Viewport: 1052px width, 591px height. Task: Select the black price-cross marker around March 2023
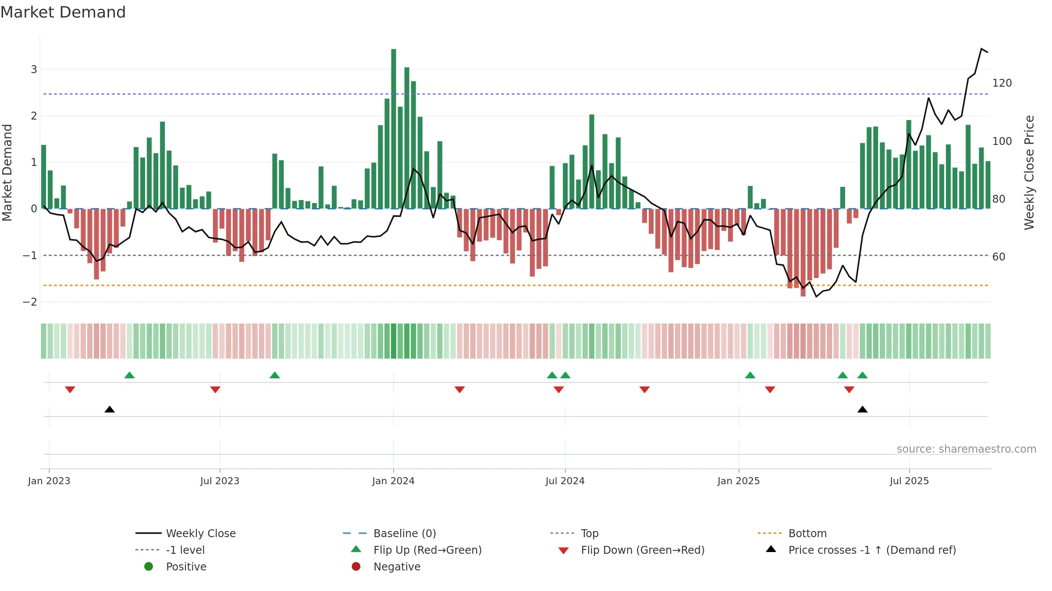click(x=110, y=409)
